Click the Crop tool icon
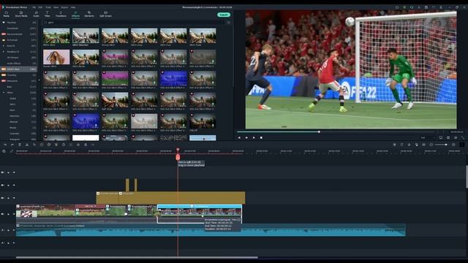Screen dimensions: 468x263 [42, 145]
